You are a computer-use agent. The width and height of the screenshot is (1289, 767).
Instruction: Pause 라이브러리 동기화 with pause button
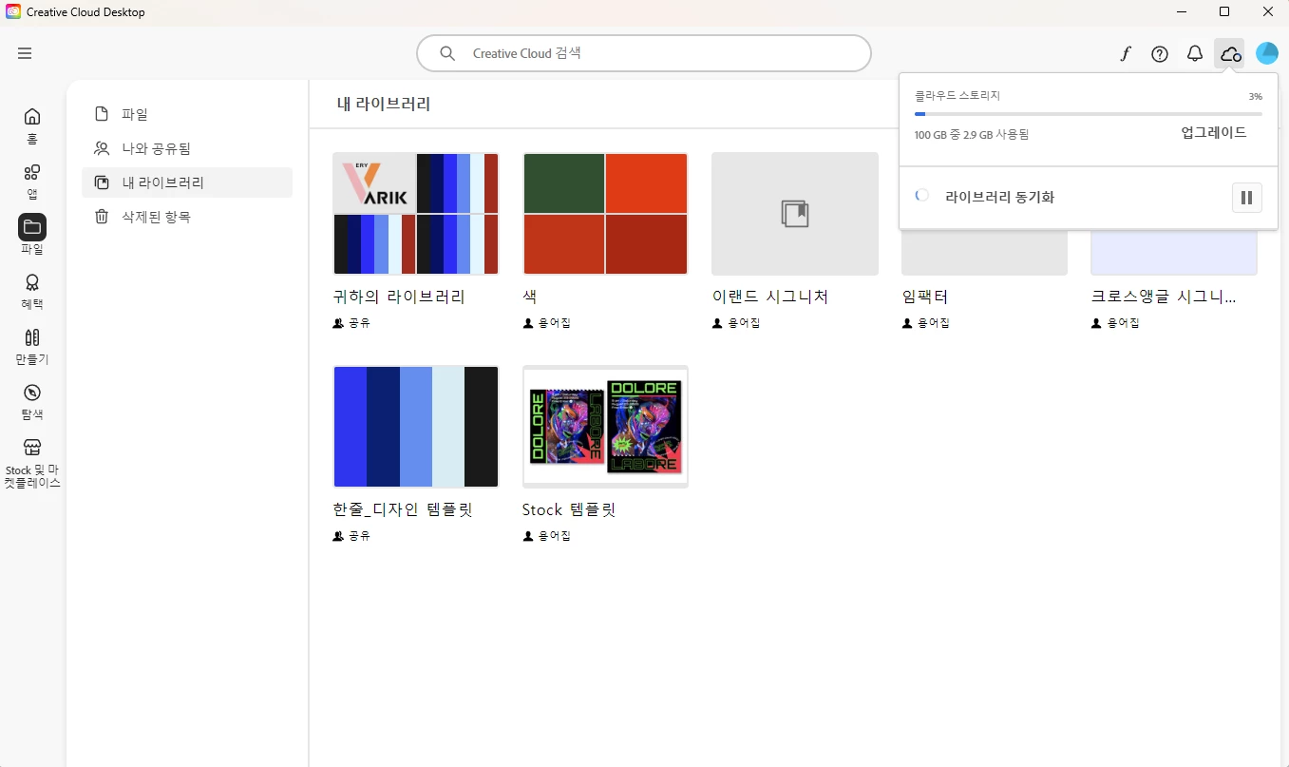click(x=1247, y=198)
